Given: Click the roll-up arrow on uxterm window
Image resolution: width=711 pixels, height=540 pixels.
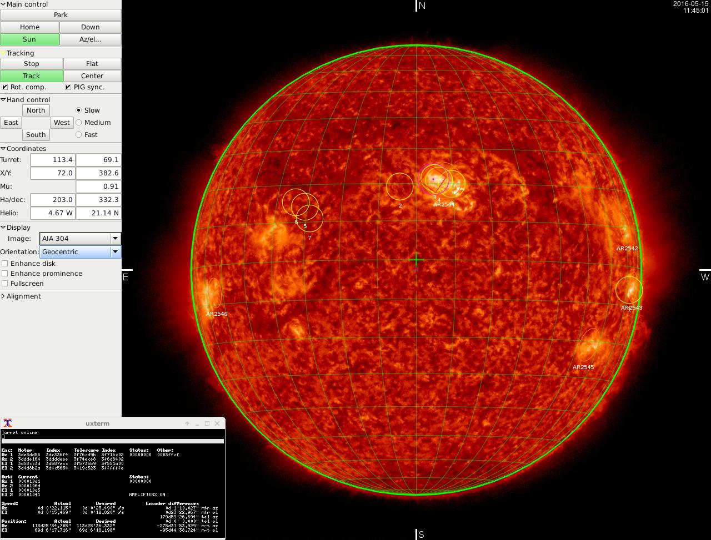Looking at the screenshot, I should pyautogui.click(x=187, y=423).
